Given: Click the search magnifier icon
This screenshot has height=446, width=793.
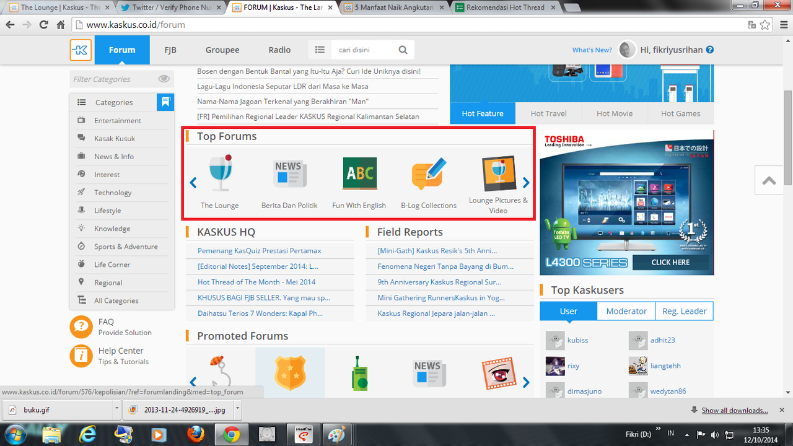Looking at the screenshot, I should pos(403,50).
